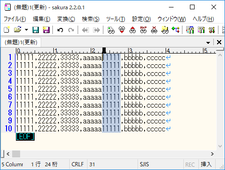This screenshot has height=170, width=225.
Task: Click the horizontal scroll right arrow
Action: pos(212,154)
